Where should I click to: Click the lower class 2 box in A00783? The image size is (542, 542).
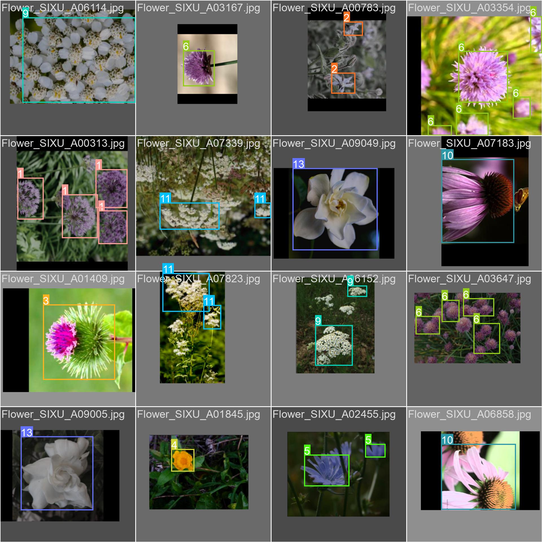[343, 83]
